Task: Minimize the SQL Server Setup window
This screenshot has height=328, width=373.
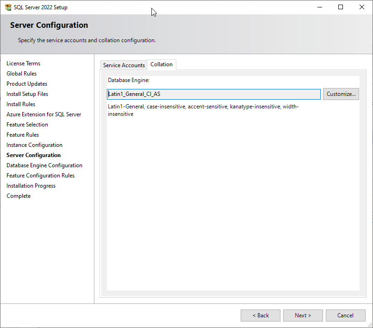Action: (x=319, y=7)
